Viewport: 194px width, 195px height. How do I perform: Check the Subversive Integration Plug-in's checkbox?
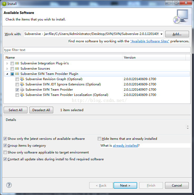click(x=12, y=63)
